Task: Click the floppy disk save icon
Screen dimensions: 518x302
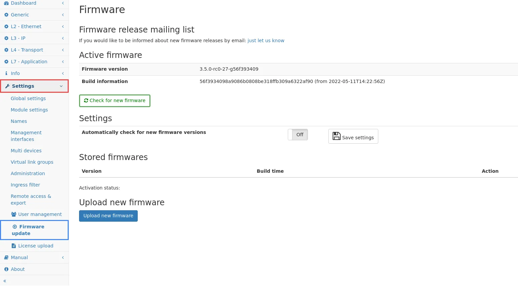Action: [336, 136]
